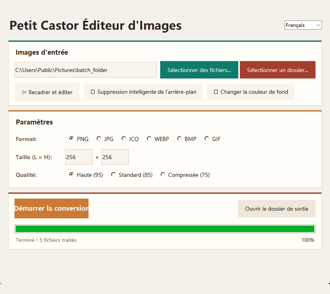Viewport: 330px width, 294px height.
Task: Click the green conversion progress bar
Action: (x=165, y=229)
